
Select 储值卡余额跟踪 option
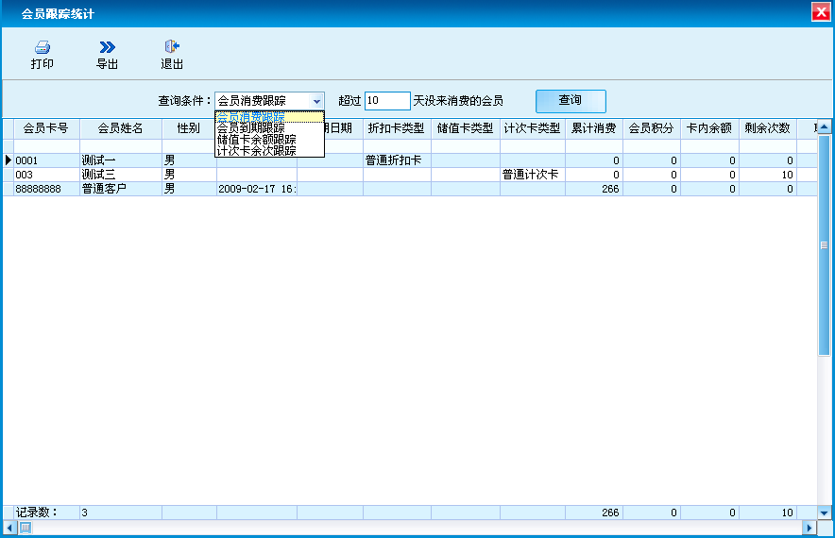click(x=256, y=140)
